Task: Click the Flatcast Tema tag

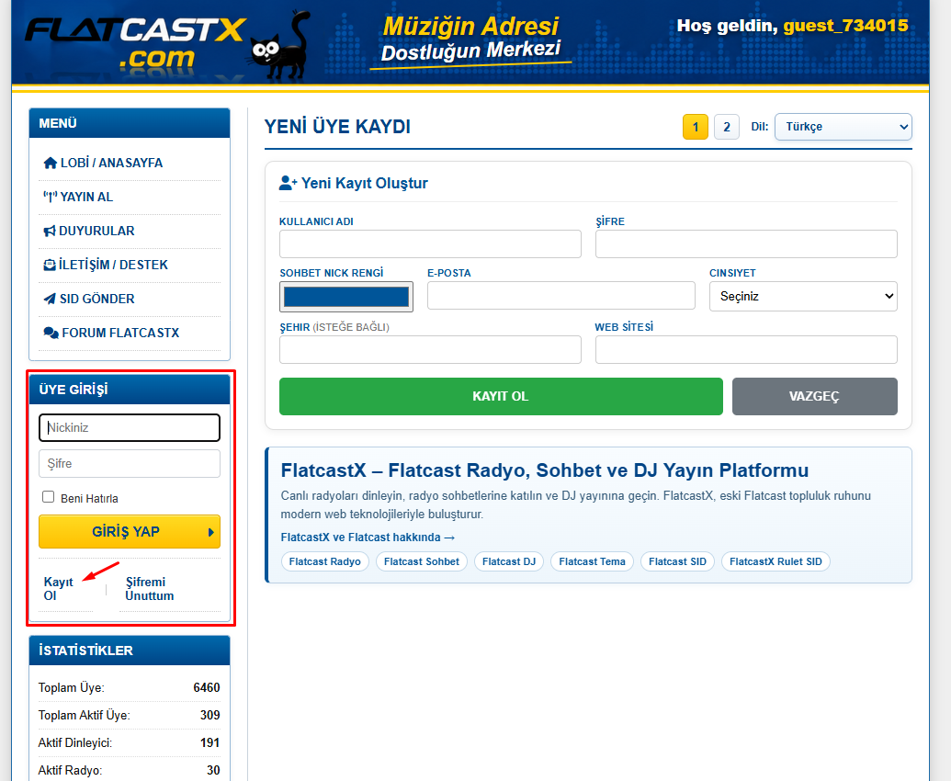Action: [592, 561]
